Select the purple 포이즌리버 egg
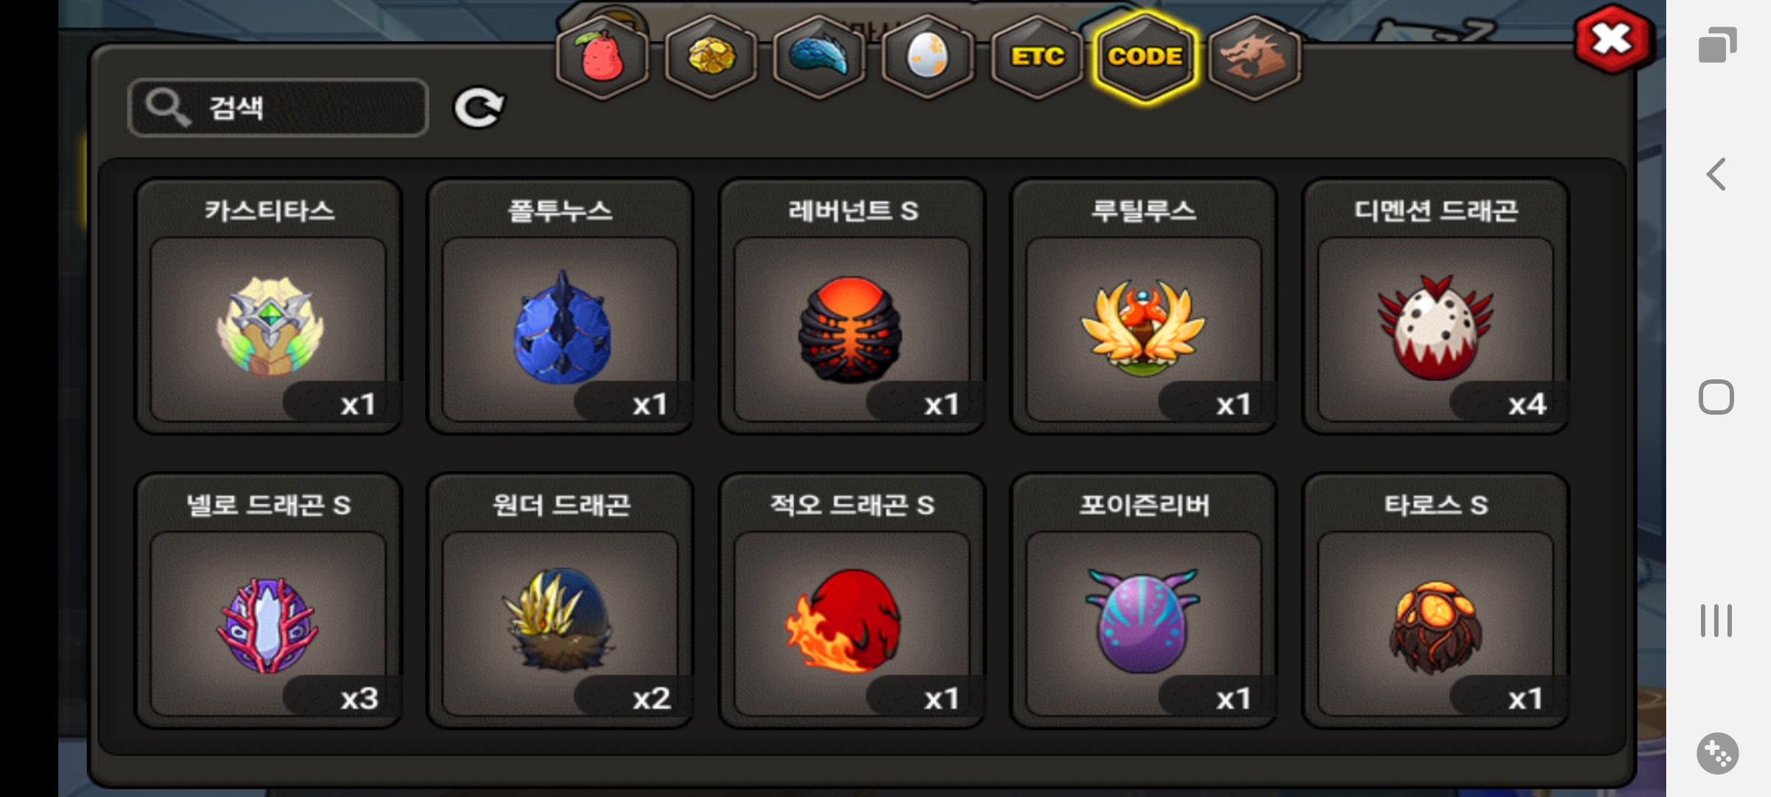 click(x=1143, y=601)
